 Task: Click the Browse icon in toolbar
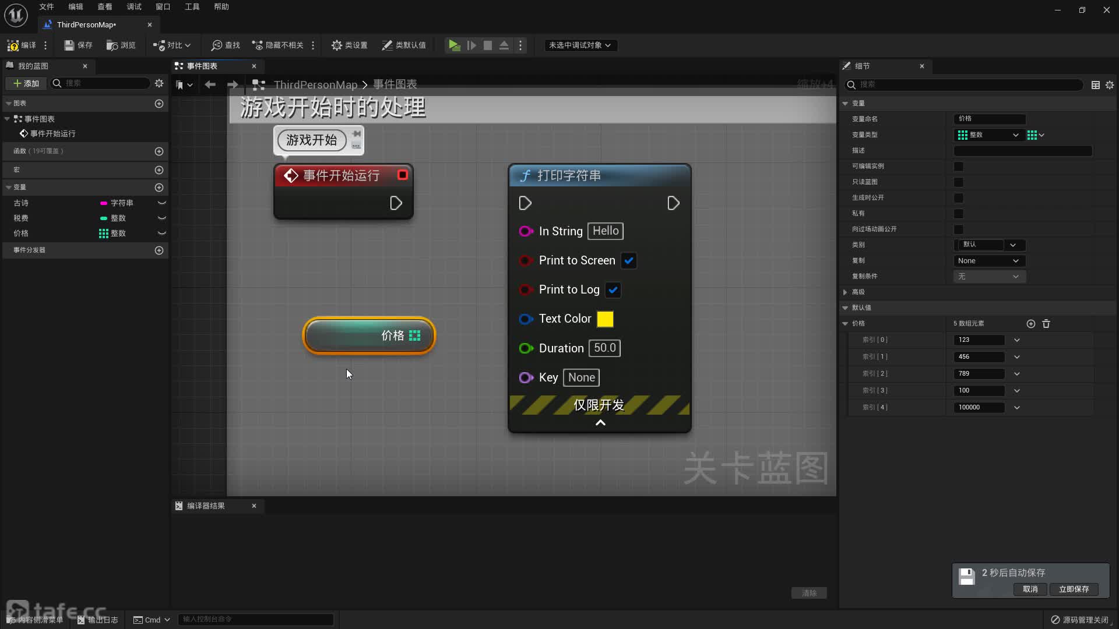112,45
